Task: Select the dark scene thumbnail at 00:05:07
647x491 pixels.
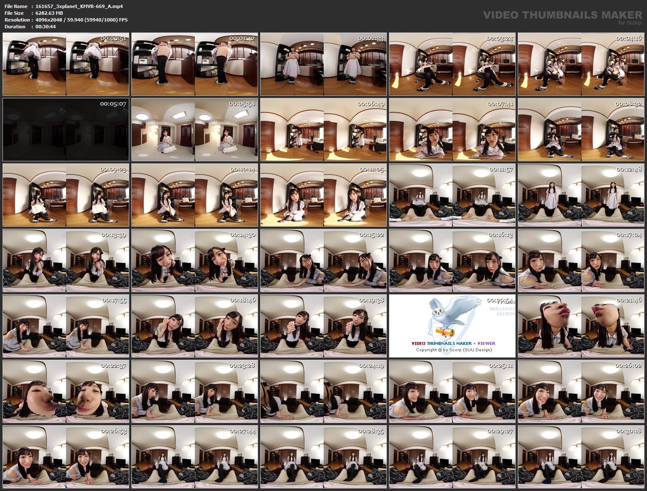Action: point(65,130)
